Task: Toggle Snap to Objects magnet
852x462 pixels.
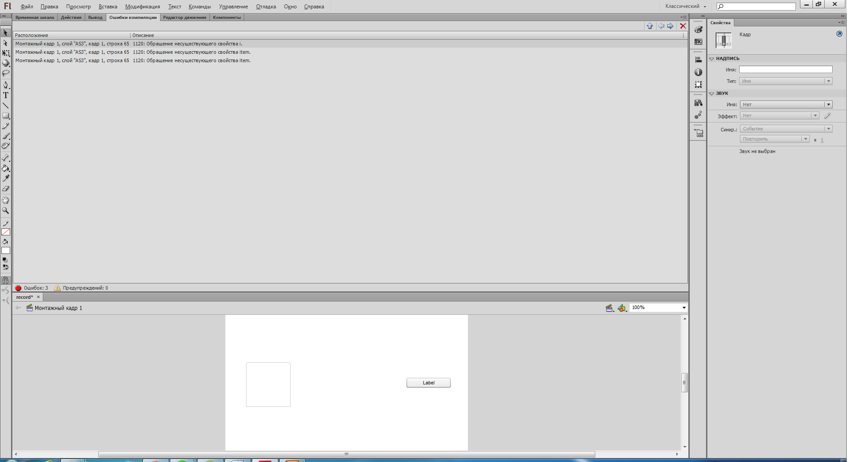Action: point(6,280)
